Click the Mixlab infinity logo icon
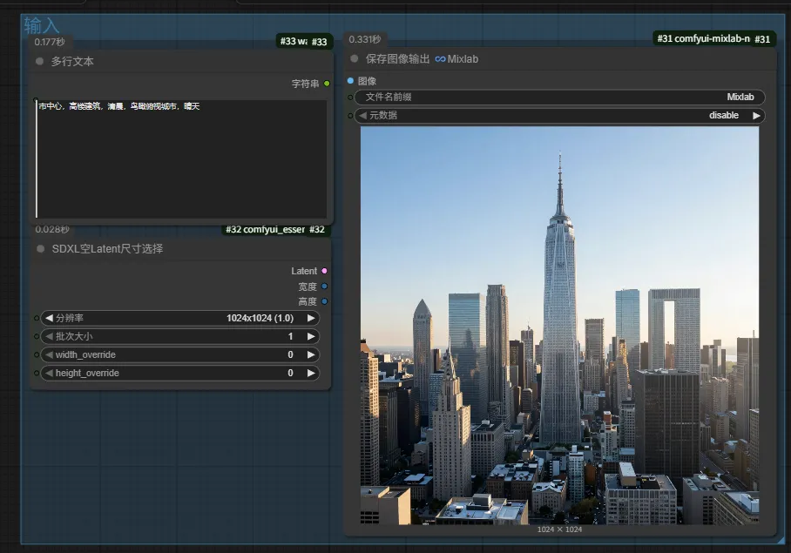 440,59
